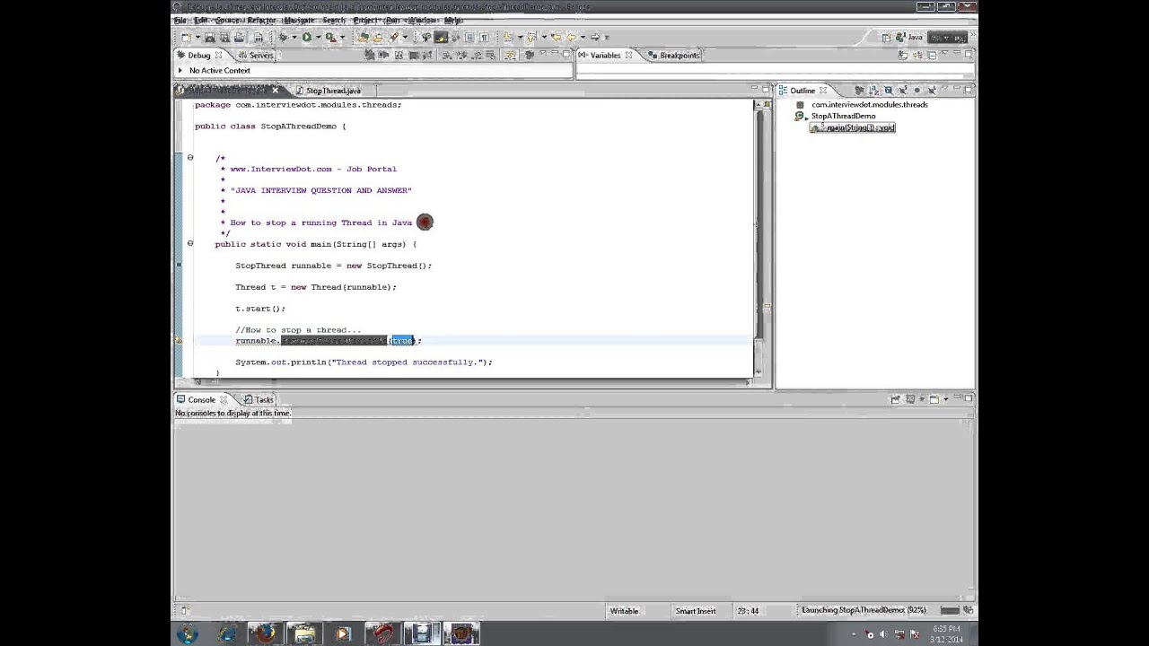Click the Step Into icon in Debug view
Screen dimensions: 1149x646
point(448,56)
